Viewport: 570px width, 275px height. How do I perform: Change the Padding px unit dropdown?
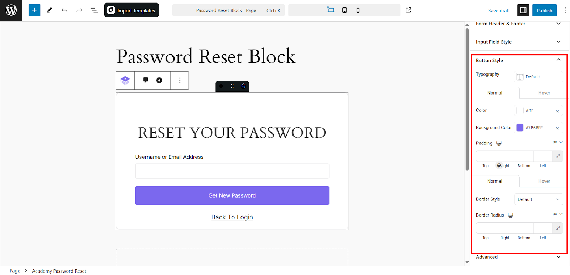[557, 142]
